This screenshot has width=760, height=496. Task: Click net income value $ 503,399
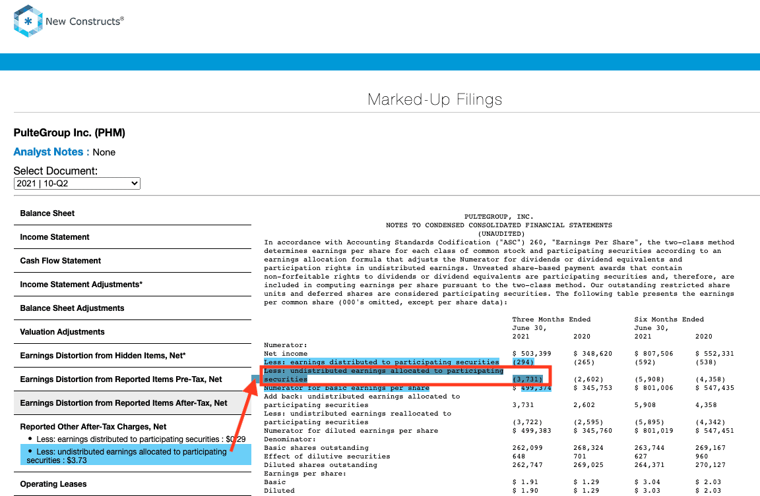(532, 354)
